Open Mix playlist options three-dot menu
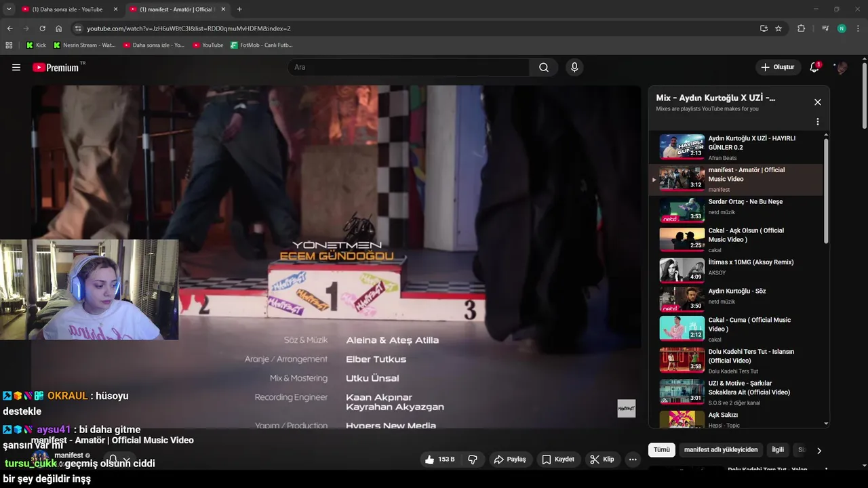Screen dimensions: 868x488 click(818, 121)
